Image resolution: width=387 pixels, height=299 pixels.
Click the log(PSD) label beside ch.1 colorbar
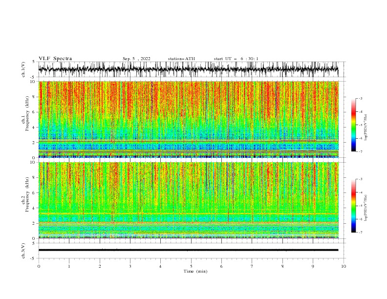tap(366, 128)
